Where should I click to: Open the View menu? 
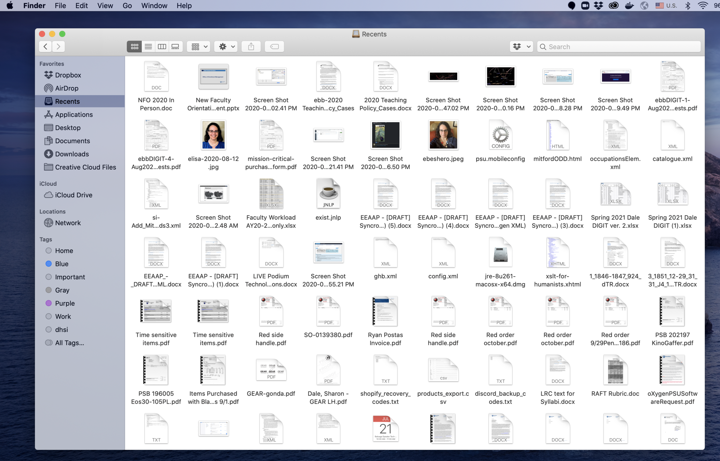(105, 5)
